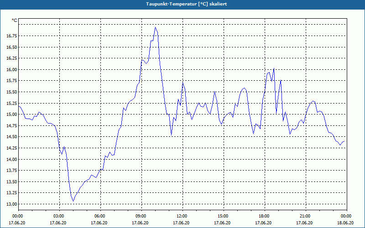The height and width of the screenshot is (228, 365).
Task: Select the 14,75 y-axis label
Action: (x=11, y=126)
